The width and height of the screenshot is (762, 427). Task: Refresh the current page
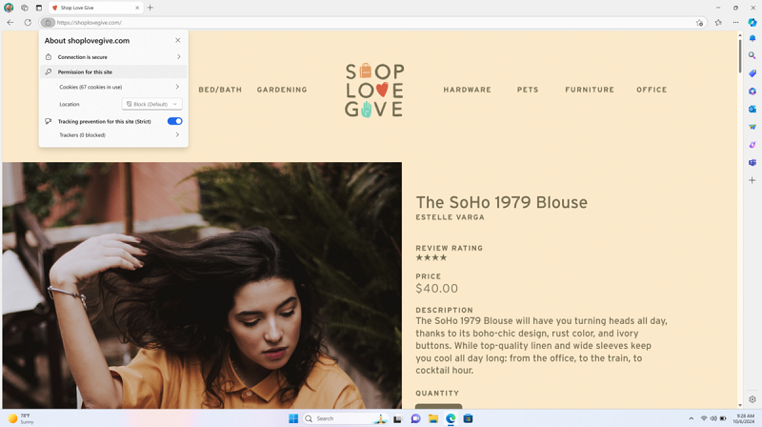click(28, 22)
